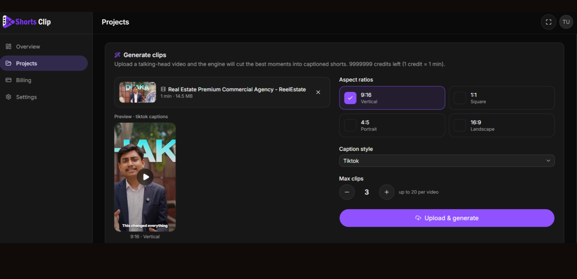The height and width of the screenshot is (279, 577).
Task: Click the max clips value 3
Action: click(x=367, y=192)
